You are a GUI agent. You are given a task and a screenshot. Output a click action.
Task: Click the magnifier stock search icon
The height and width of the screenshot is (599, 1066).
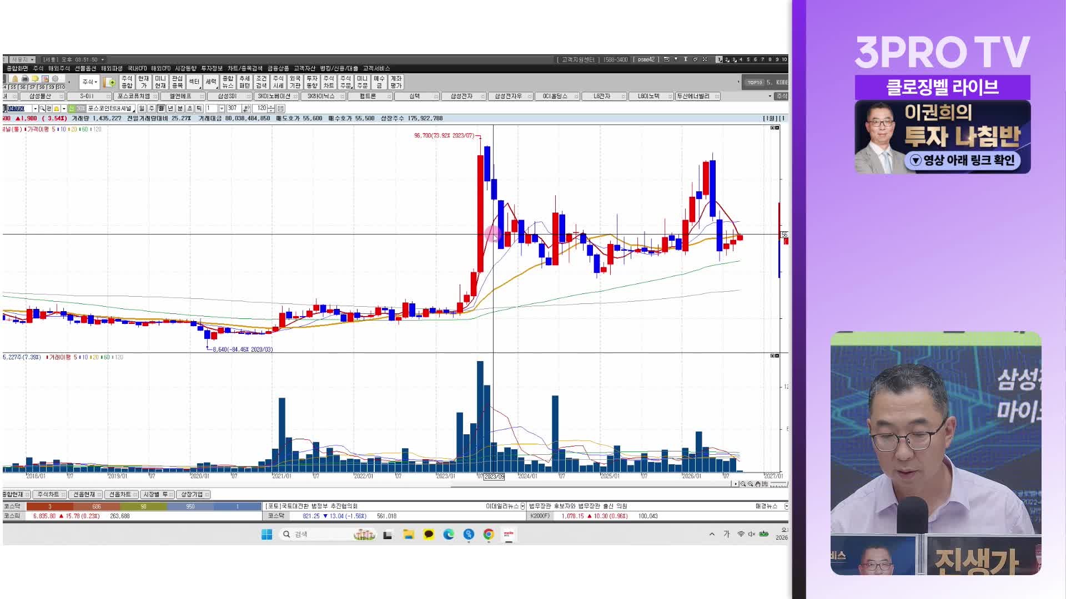[42, 109]
